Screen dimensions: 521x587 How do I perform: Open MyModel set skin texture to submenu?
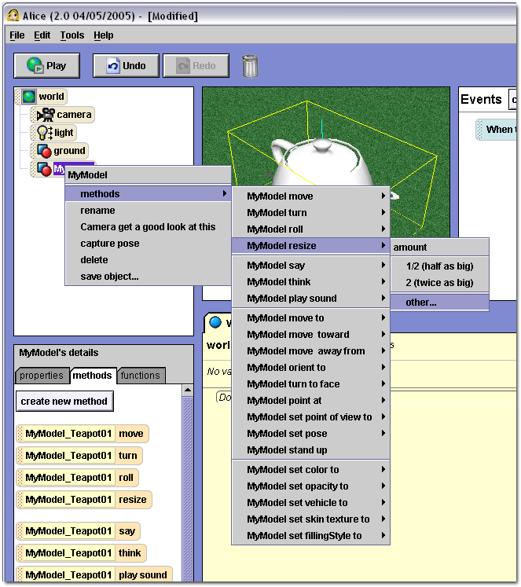pyautogui.click(x=310, y=519)
